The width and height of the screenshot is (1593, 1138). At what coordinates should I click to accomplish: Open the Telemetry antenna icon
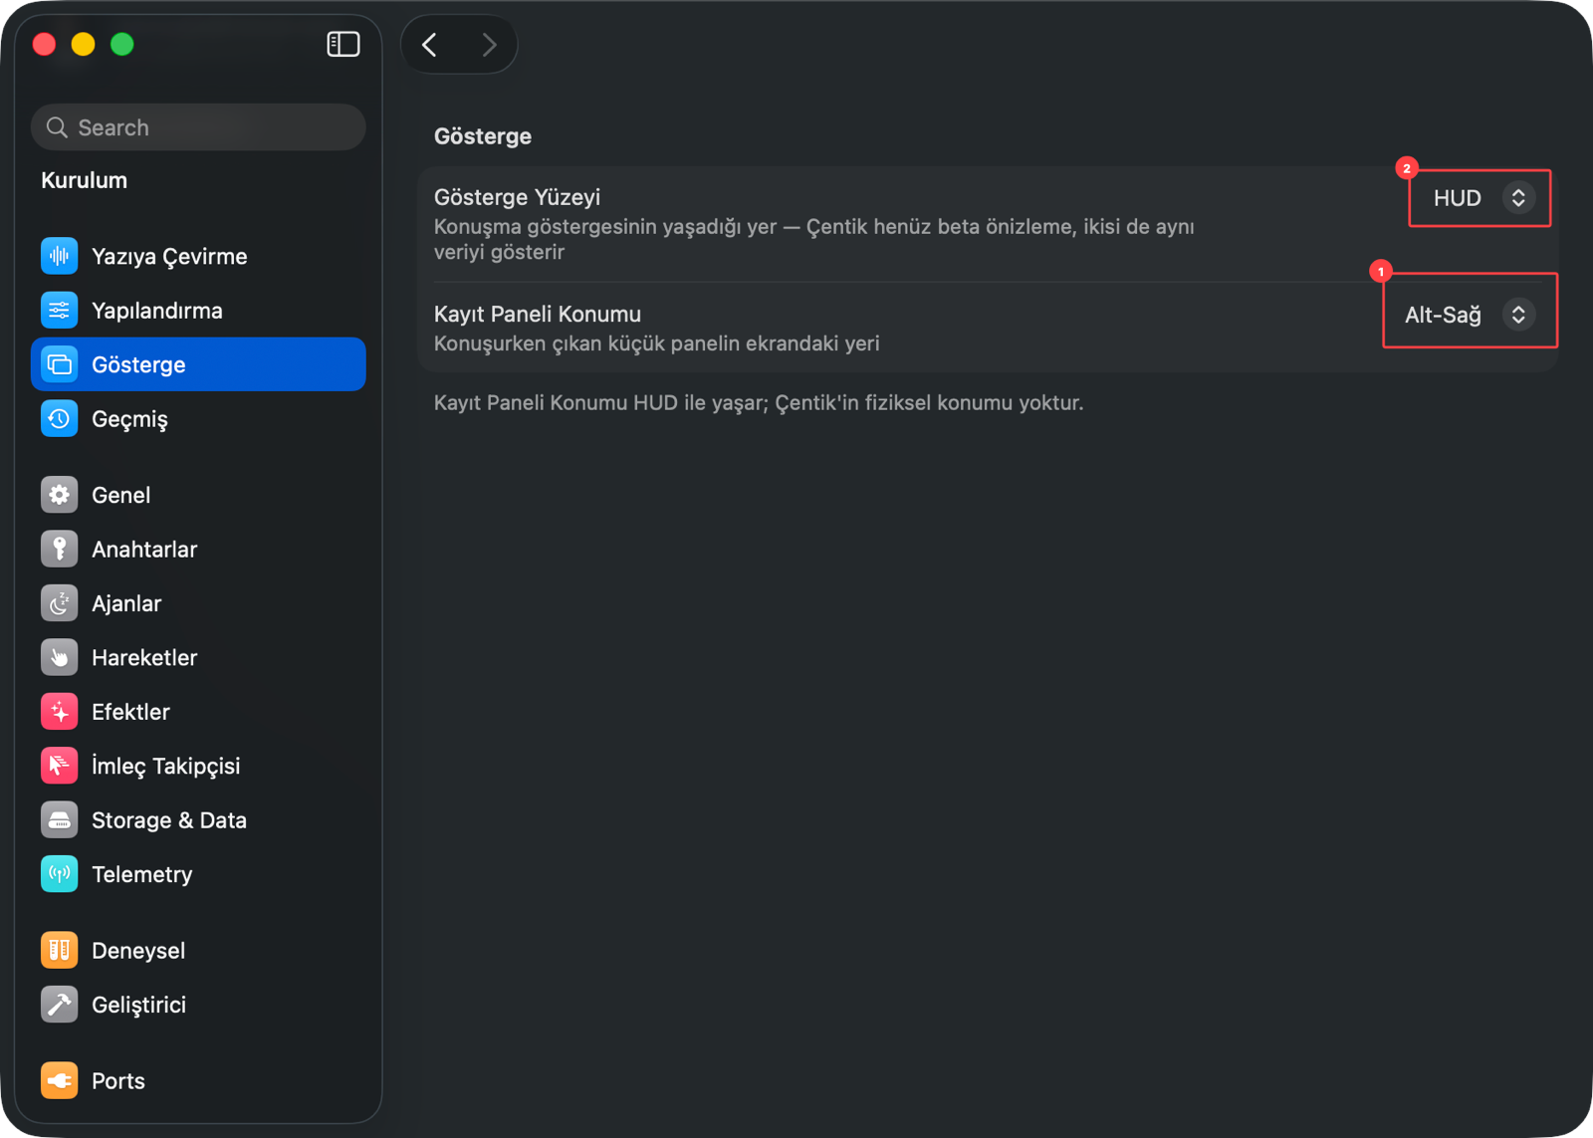(60, 874)
